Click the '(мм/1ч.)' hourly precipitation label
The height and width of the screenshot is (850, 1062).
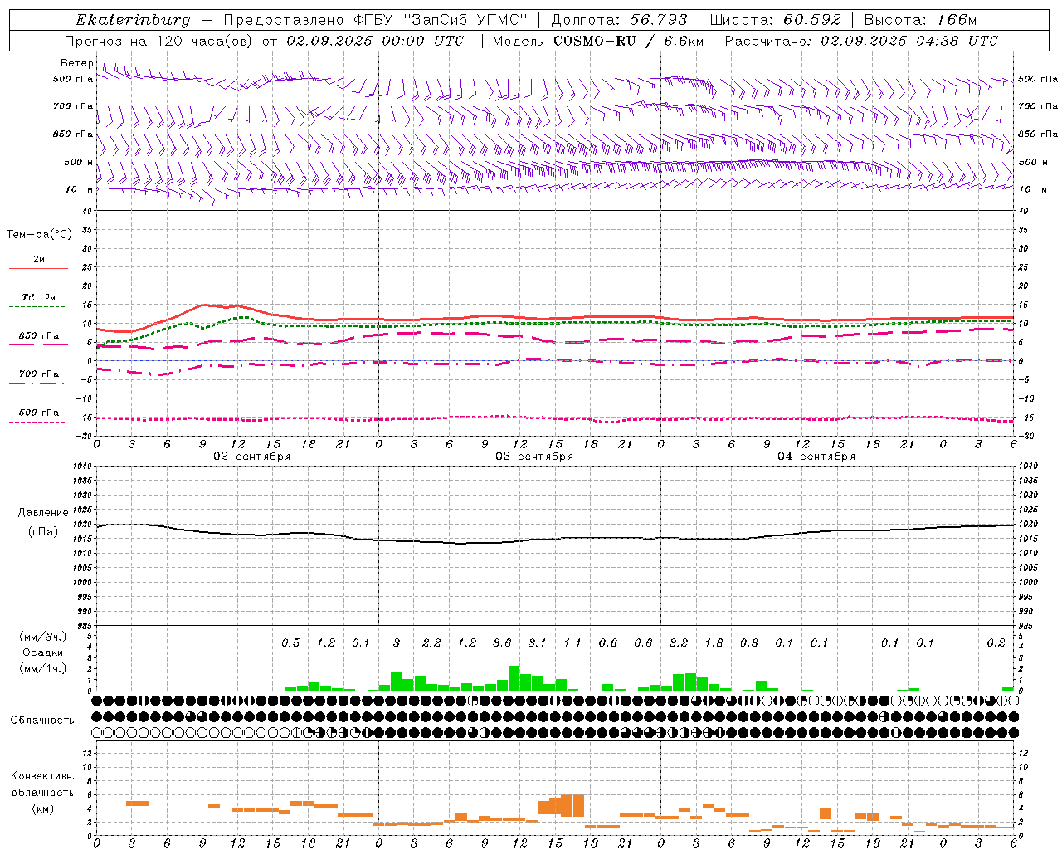click(43, 668)
